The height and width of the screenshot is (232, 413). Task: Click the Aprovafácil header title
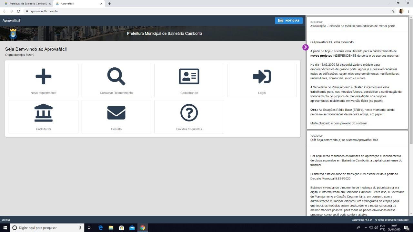click(11, 20)
